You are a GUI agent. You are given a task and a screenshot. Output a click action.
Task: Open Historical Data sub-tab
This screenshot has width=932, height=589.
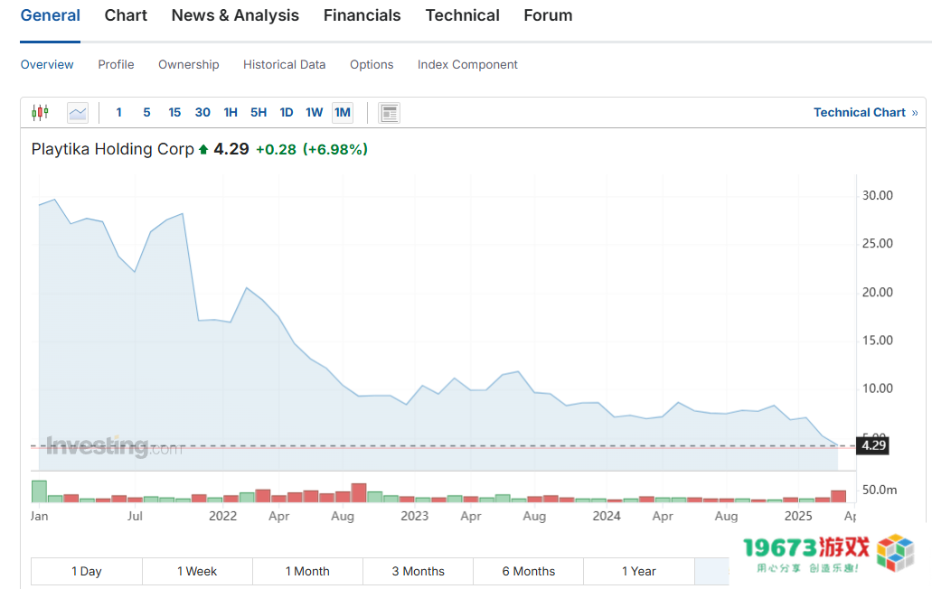pos(284,64)
